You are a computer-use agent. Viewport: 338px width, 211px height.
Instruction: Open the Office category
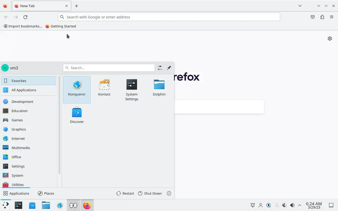[x=29, y=157]
